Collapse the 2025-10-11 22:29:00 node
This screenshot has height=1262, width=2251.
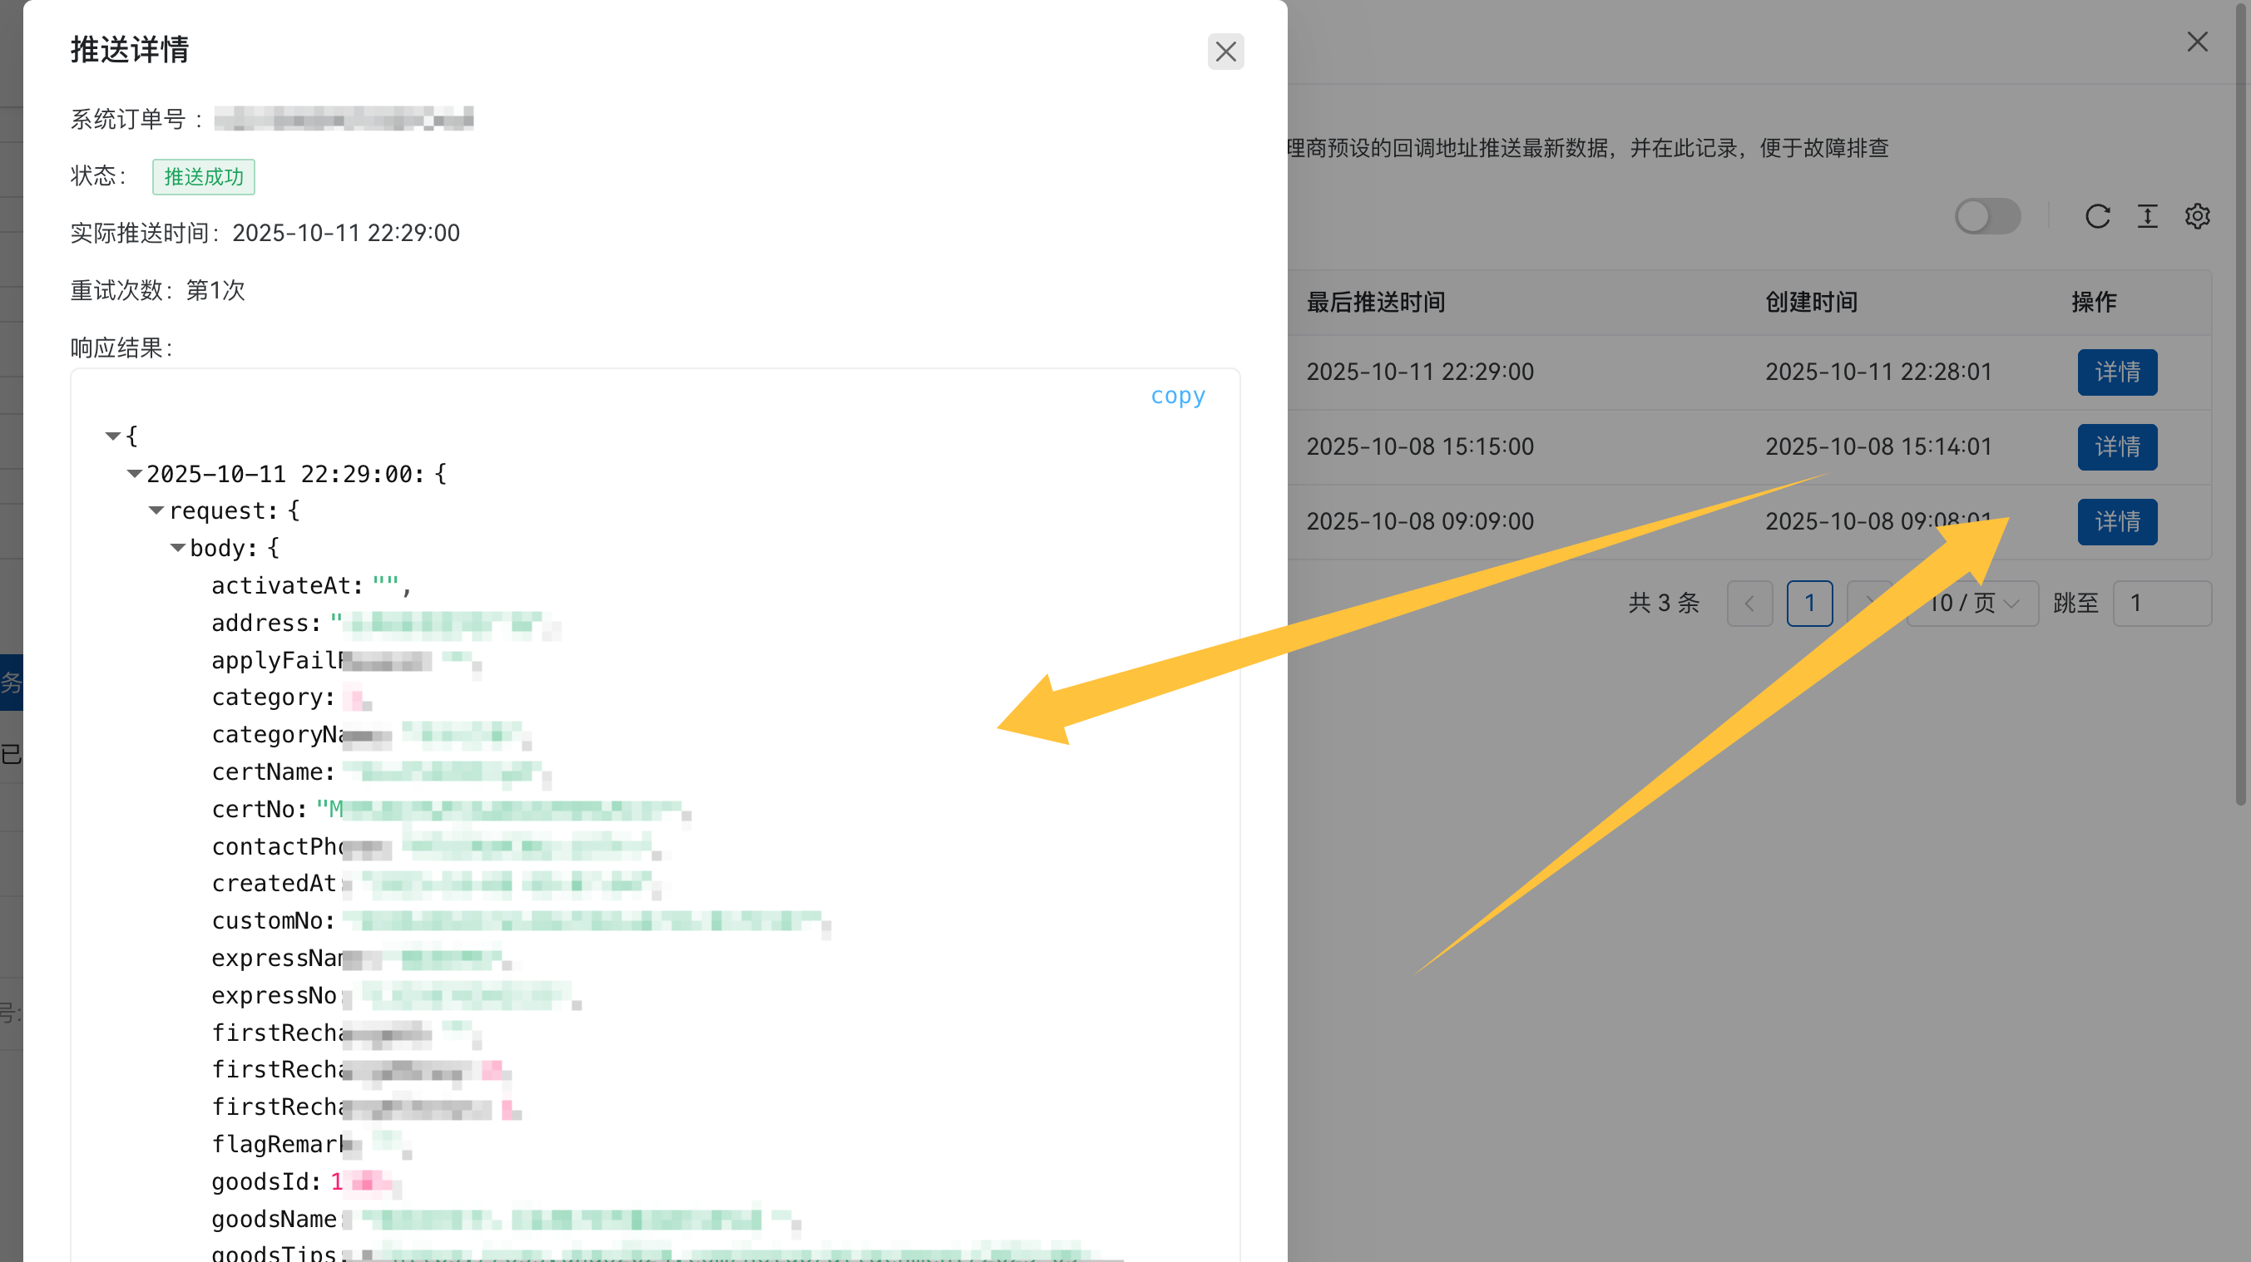click(x=135, y=473)
